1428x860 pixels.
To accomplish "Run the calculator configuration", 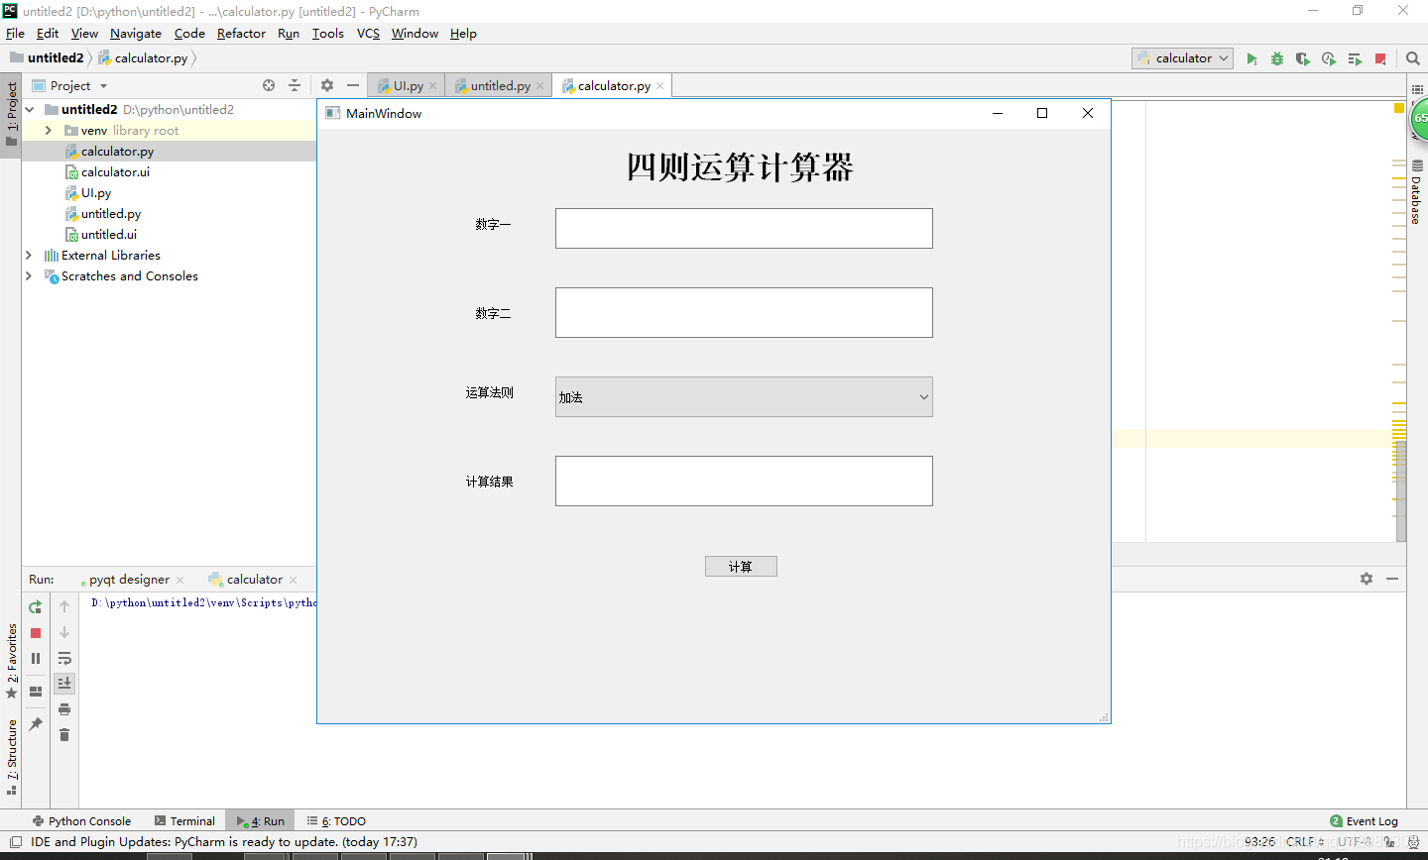I will tap(1252, 58).
